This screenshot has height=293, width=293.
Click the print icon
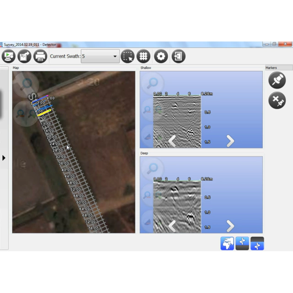pyautogui.click(x=40, y=56)
